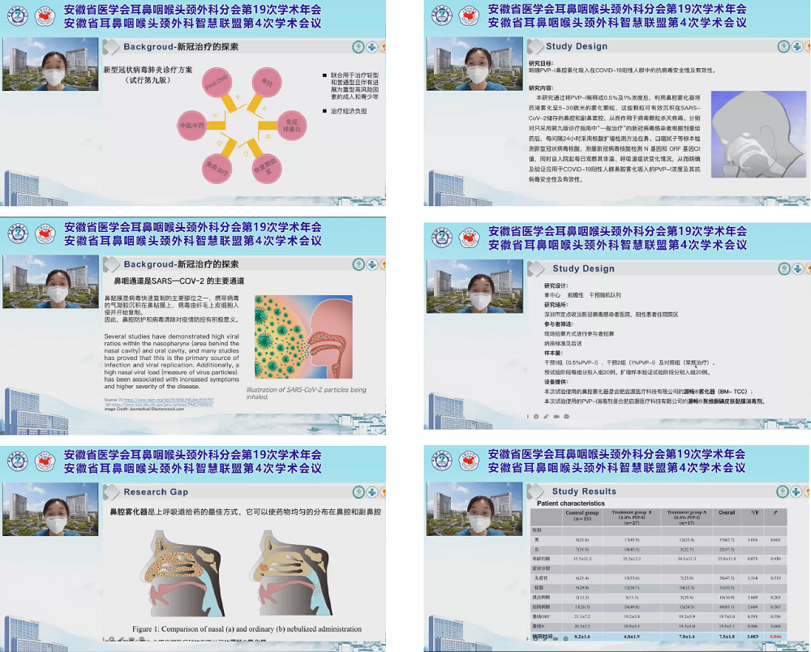This screenshot has width=811, height=652.
Task: Click SARS-CoV-2 particles inhalation illustration
Action: 303,337
